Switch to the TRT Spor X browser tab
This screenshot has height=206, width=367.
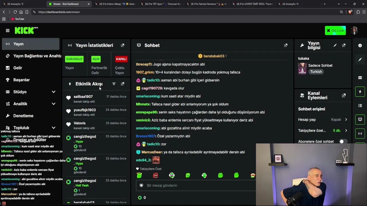point(161,4)
